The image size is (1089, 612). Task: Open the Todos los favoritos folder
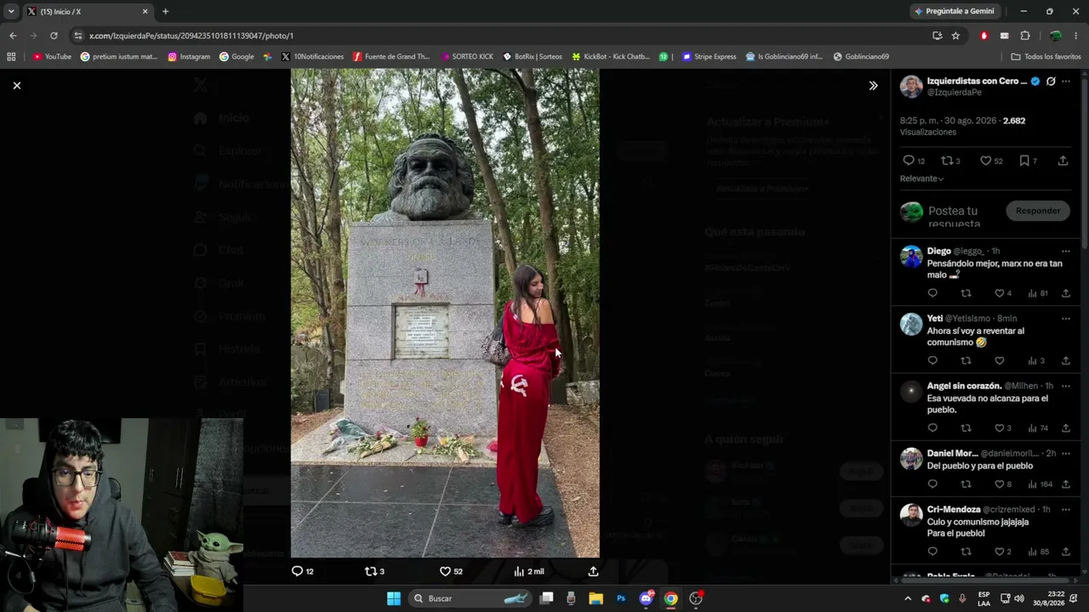1046,57
